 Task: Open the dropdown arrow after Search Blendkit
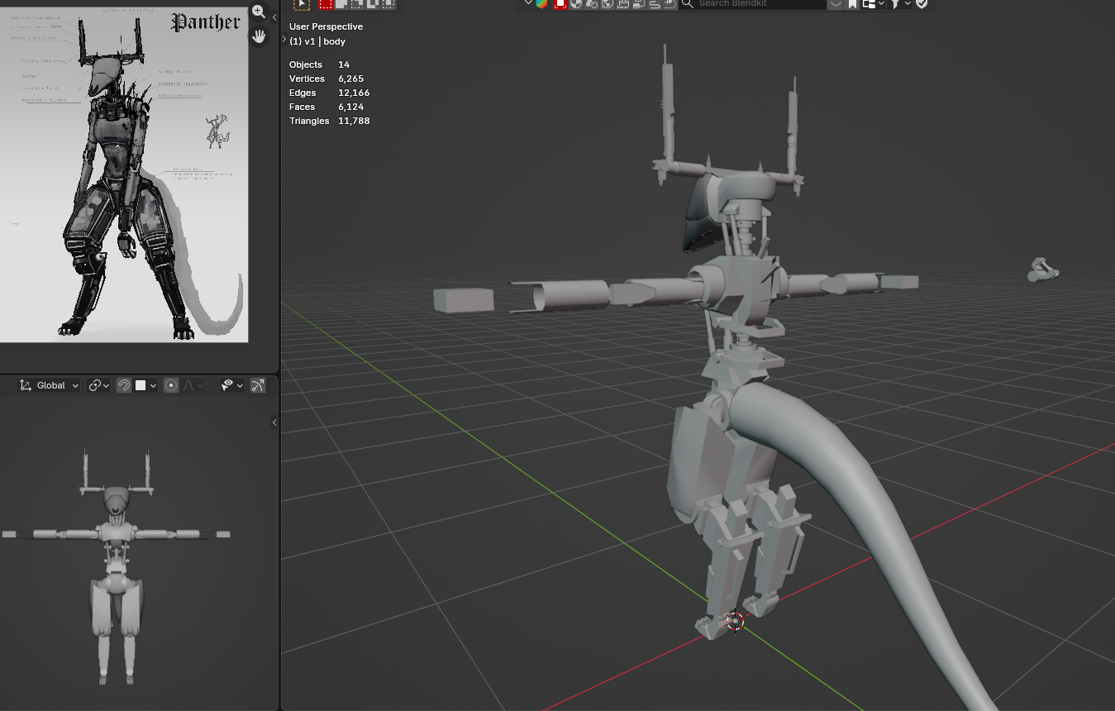click(x=836, y=3)
